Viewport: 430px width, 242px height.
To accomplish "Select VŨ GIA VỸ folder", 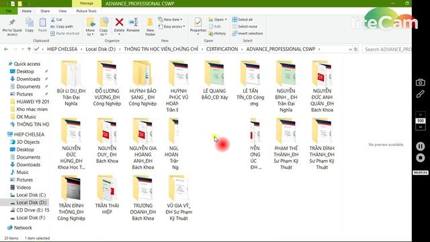I will (x=179, y=198).
